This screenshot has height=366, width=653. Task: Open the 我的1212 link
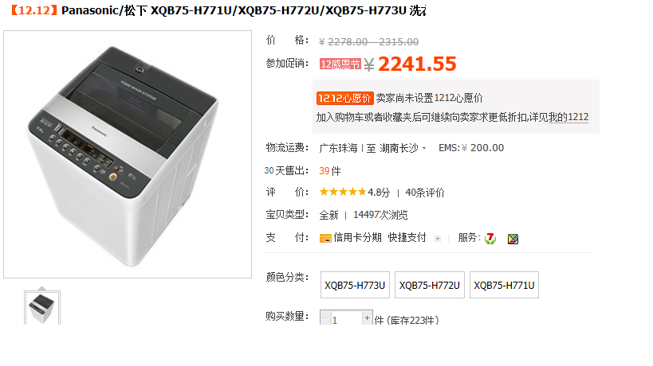coord(568,117)
